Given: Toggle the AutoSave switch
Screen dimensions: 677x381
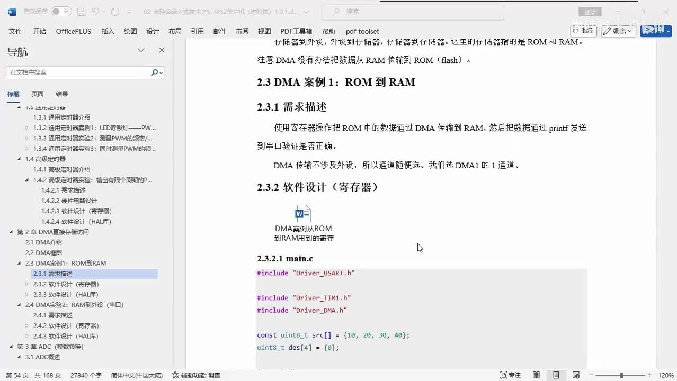Looking at the screenshot, I should [61, 11].
